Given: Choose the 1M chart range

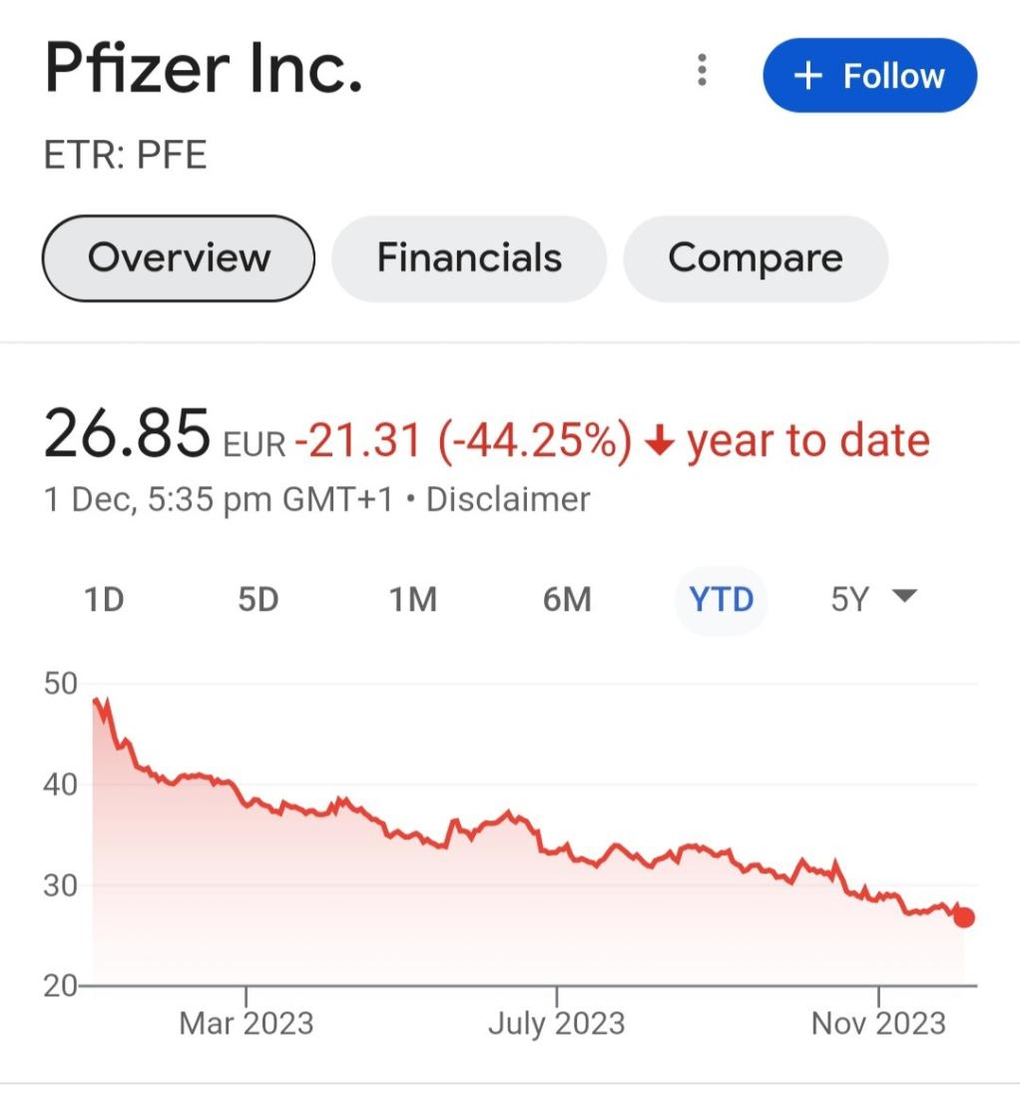Looking at the screenshot, I should [x=413, y=600].
